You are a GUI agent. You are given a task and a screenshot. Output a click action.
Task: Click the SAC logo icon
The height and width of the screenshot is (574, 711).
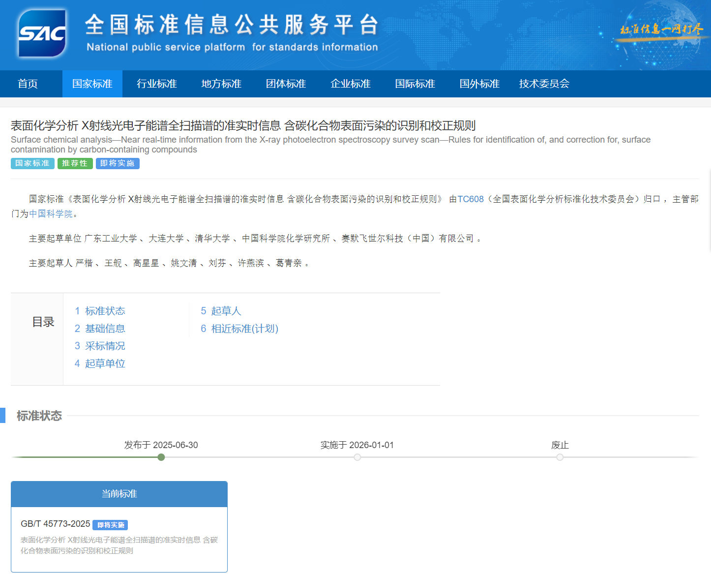pyautogui.click(x=42, y=33)
